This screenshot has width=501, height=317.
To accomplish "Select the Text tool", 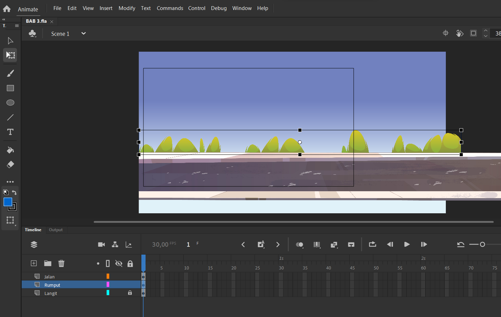I will (10, 132).
